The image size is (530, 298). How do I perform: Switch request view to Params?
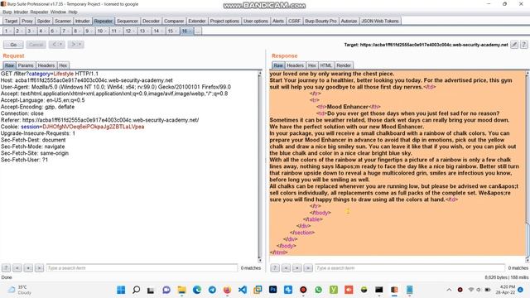point(26,65)
